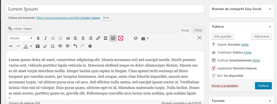Click the 'Borrador guardado a las 9:56:56' text
Image resolution: width=277 pixels, height=104 pixels.
(182, 103)
